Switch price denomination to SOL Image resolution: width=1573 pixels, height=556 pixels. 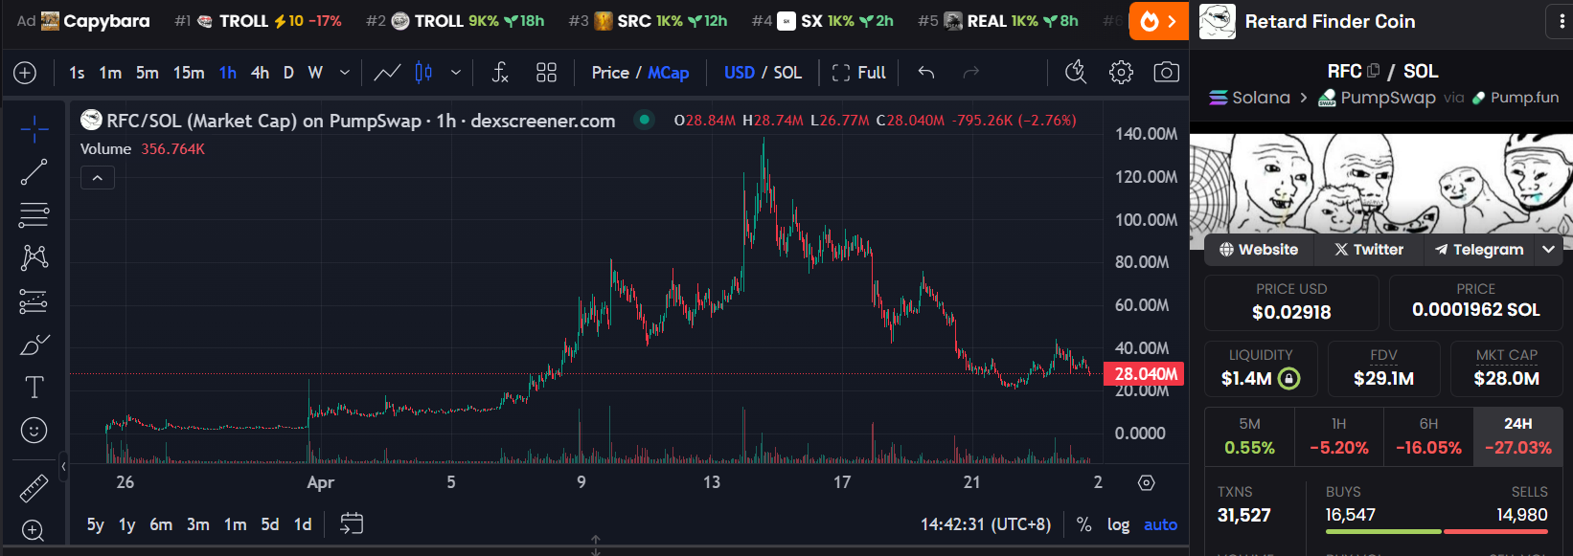pos(787,73)
